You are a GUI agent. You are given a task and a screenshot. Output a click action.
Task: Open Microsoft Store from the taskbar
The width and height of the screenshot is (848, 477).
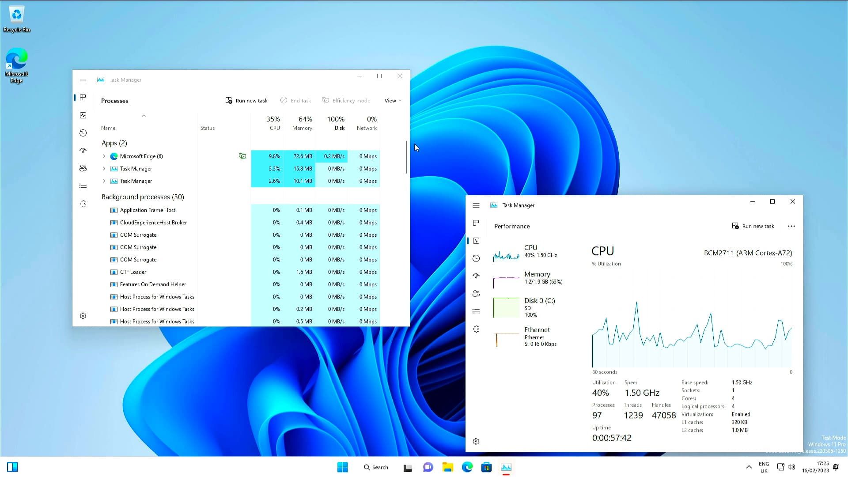(486, 467)
